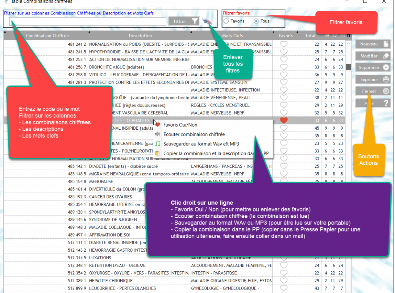Click the empty heart on BRONCHITE AIGUE row
The height and width of the screenshot is (293, 395).
(284, 67)
